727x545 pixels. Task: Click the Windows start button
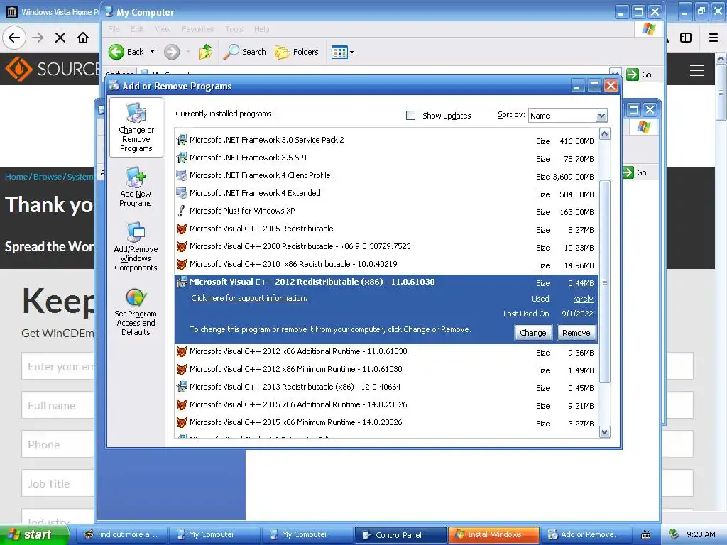click(x=34, y=535)
